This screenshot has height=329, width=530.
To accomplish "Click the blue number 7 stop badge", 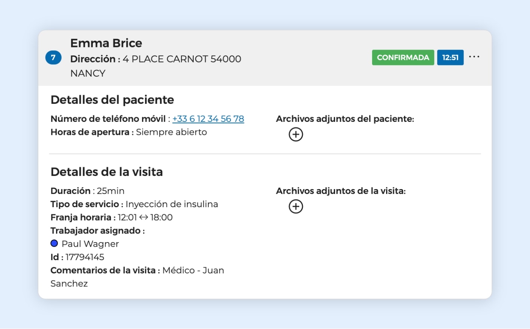I will [53, 58].
